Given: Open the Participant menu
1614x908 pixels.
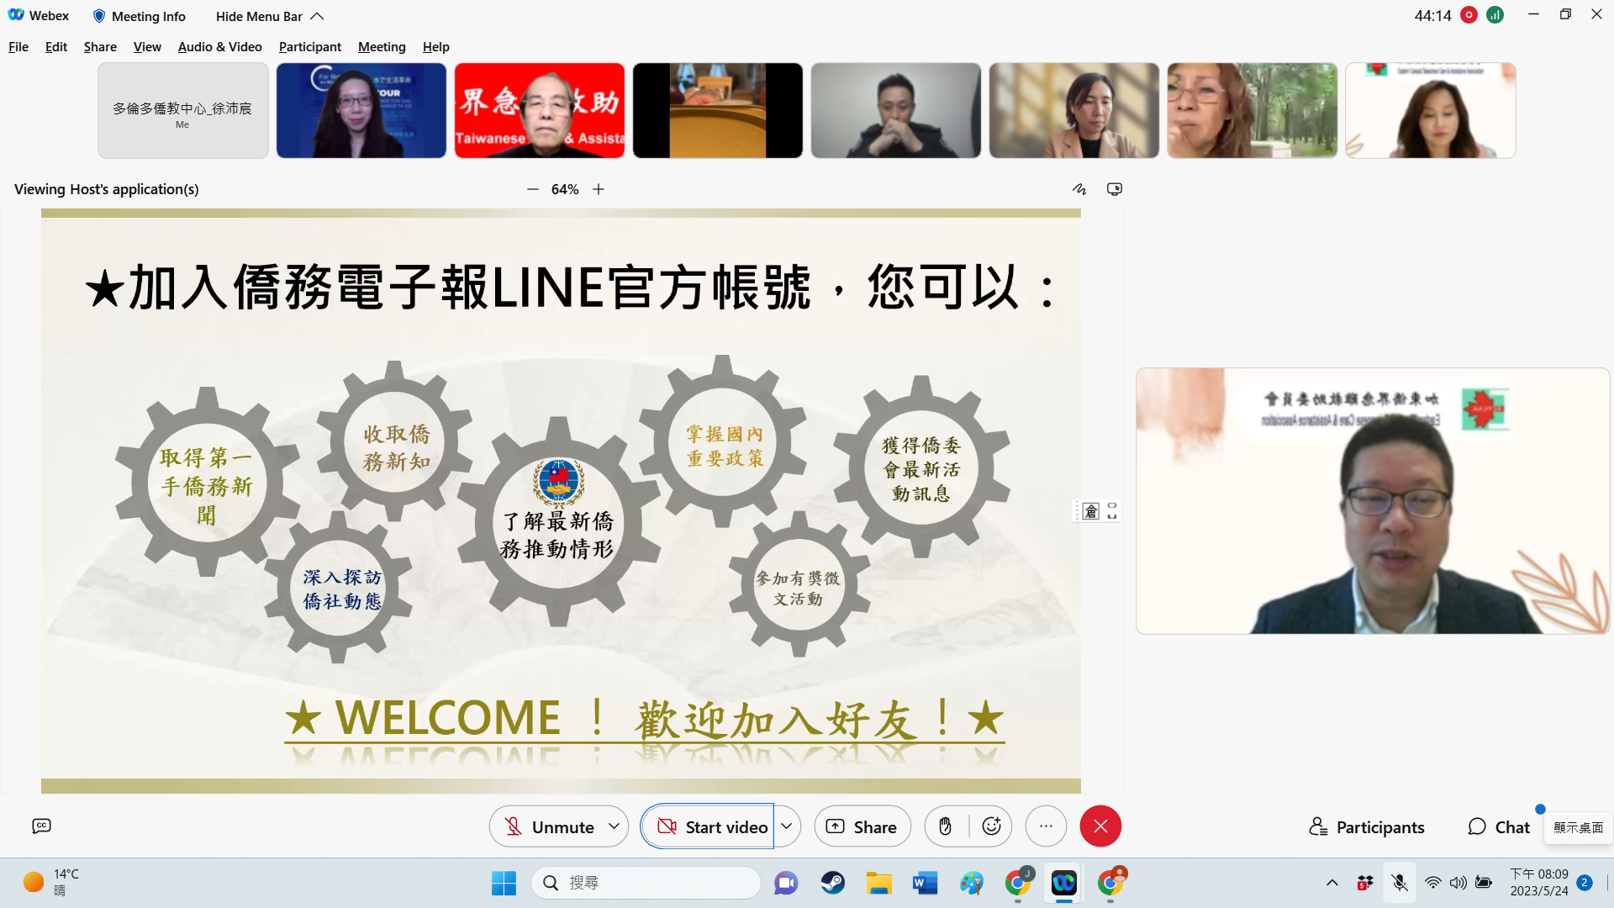Looking at the screenshot, I should point(309,47).
